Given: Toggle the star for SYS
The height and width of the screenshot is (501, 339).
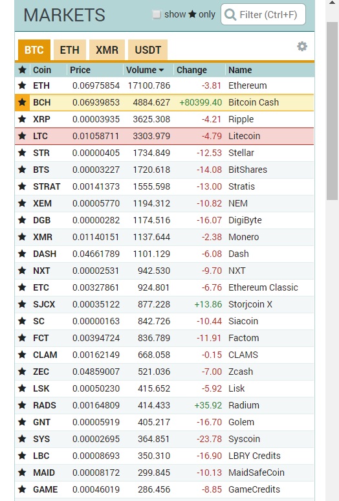Looking at the screenshot, I should click(x=22, y=439).
